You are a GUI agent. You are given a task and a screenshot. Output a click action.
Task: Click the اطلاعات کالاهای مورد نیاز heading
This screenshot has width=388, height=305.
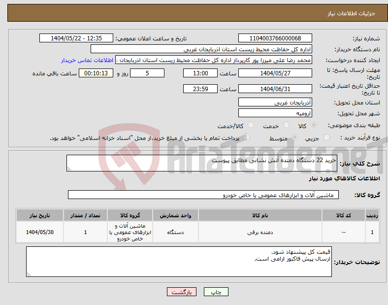point(344,178)
